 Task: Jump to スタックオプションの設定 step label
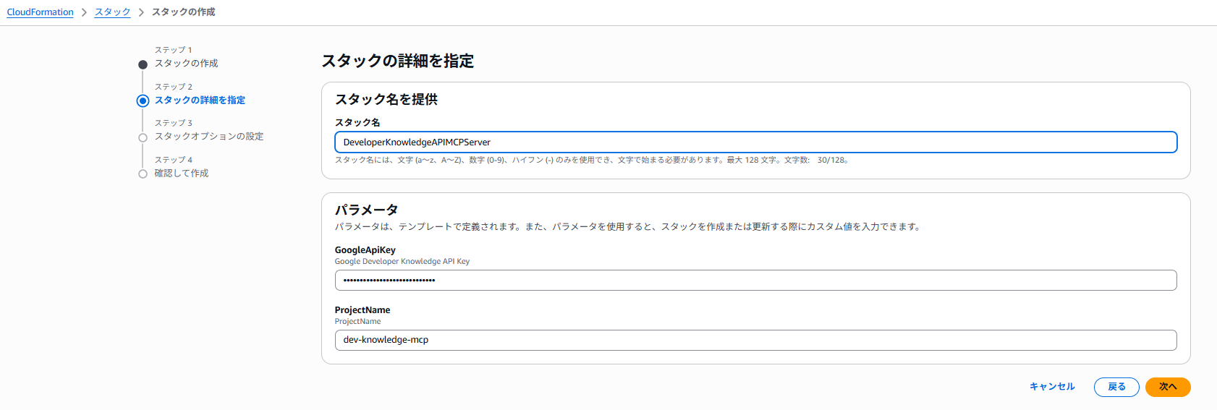coord(208,137)
